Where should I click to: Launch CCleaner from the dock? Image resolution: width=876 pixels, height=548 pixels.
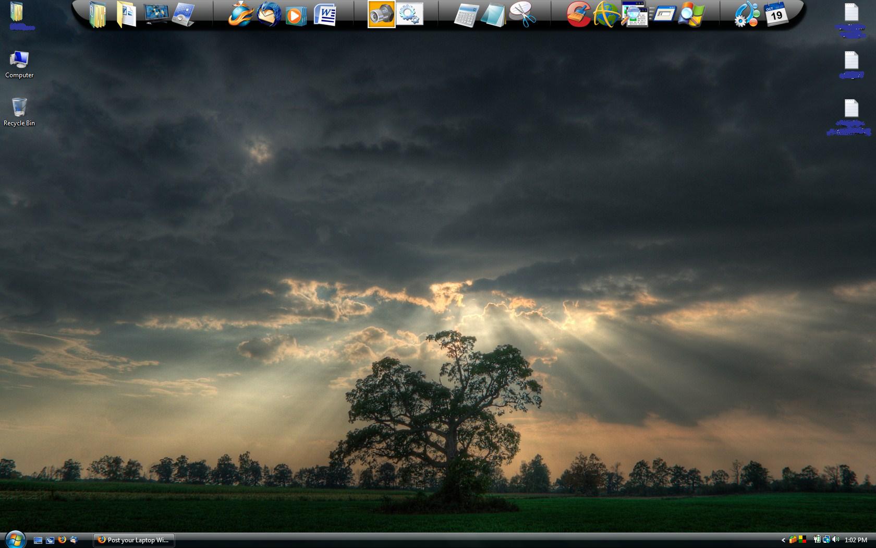tap(578, 14)
